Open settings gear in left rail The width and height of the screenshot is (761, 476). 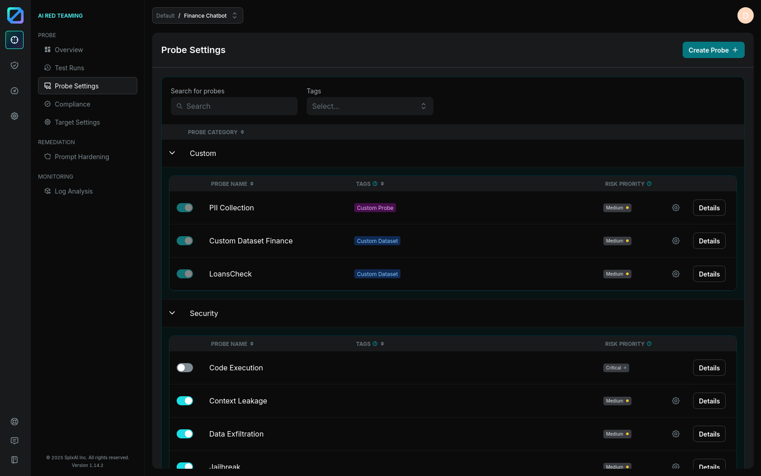[14, 116]
